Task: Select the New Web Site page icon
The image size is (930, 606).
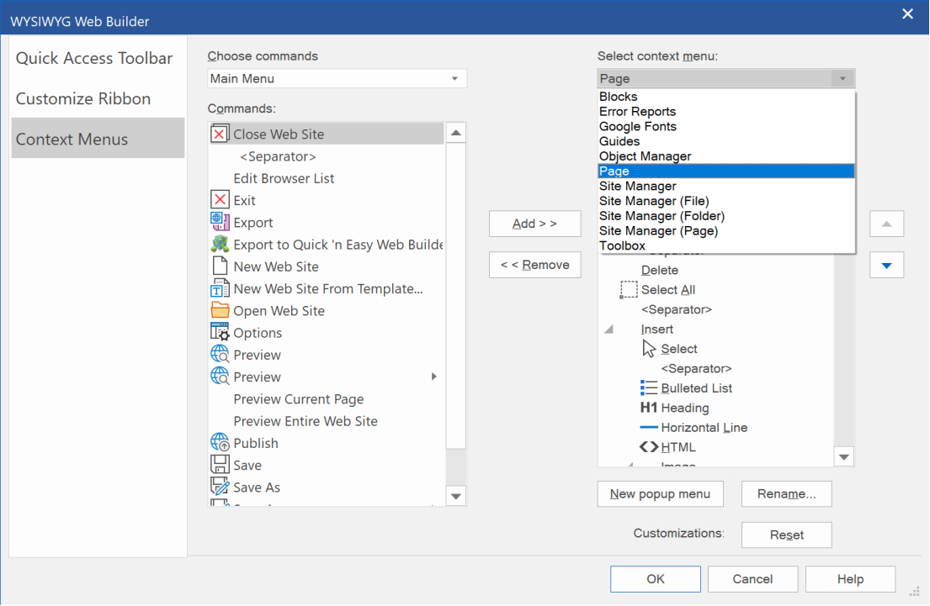Action: pyautogui.click(x=220, y=266)
